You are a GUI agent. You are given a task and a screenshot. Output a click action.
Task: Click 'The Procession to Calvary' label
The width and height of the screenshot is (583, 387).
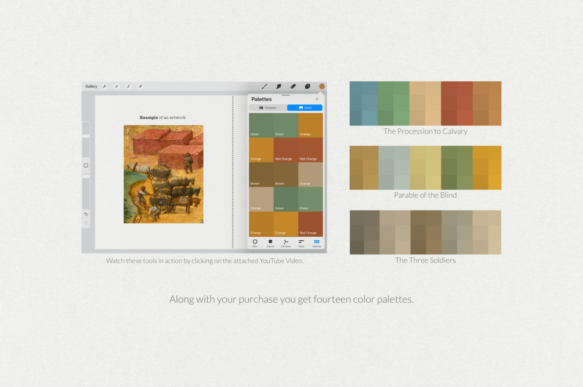(x=425, y=131)
